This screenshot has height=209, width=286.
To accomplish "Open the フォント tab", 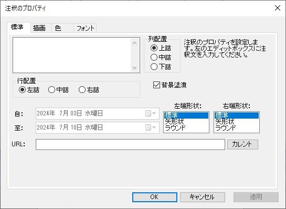I will coord(85,28).
